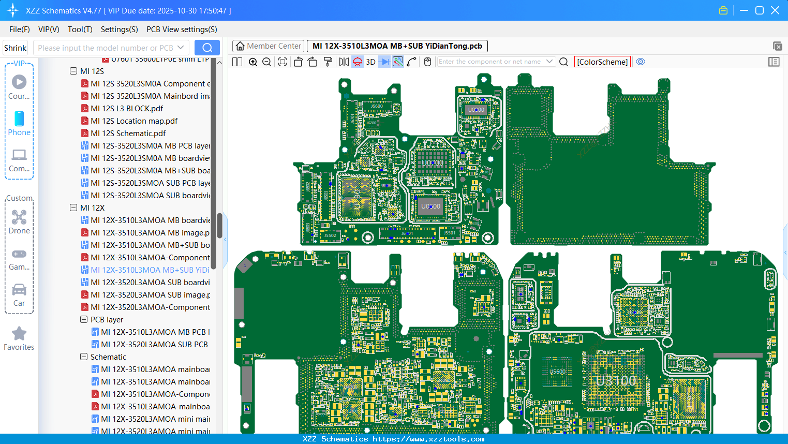This screenshot has height=444, width=788.
Task: Select the mirror flip tool
Action: 344,62
